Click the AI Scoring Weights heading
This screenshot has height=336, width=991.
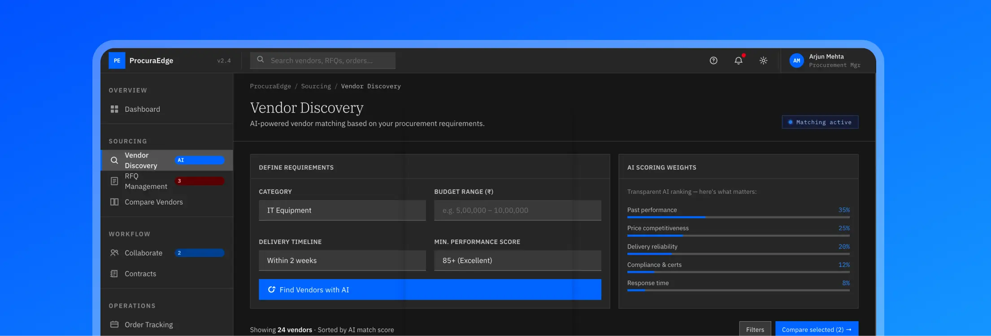(x=661, y=167)
